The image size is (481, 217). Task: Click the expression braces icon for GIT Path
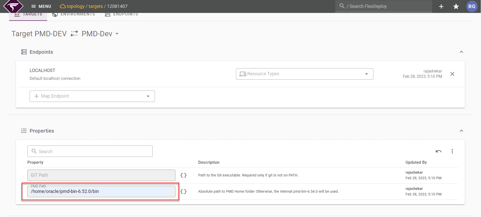(184, 175)
